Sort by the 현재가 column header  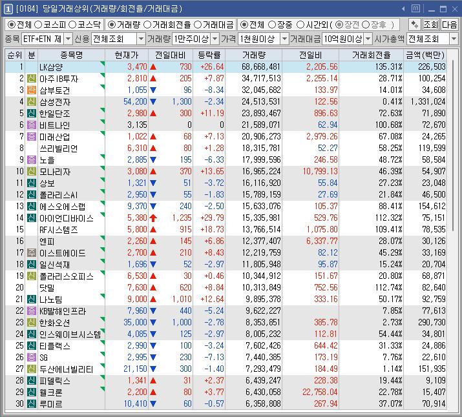tap(127, 55)
